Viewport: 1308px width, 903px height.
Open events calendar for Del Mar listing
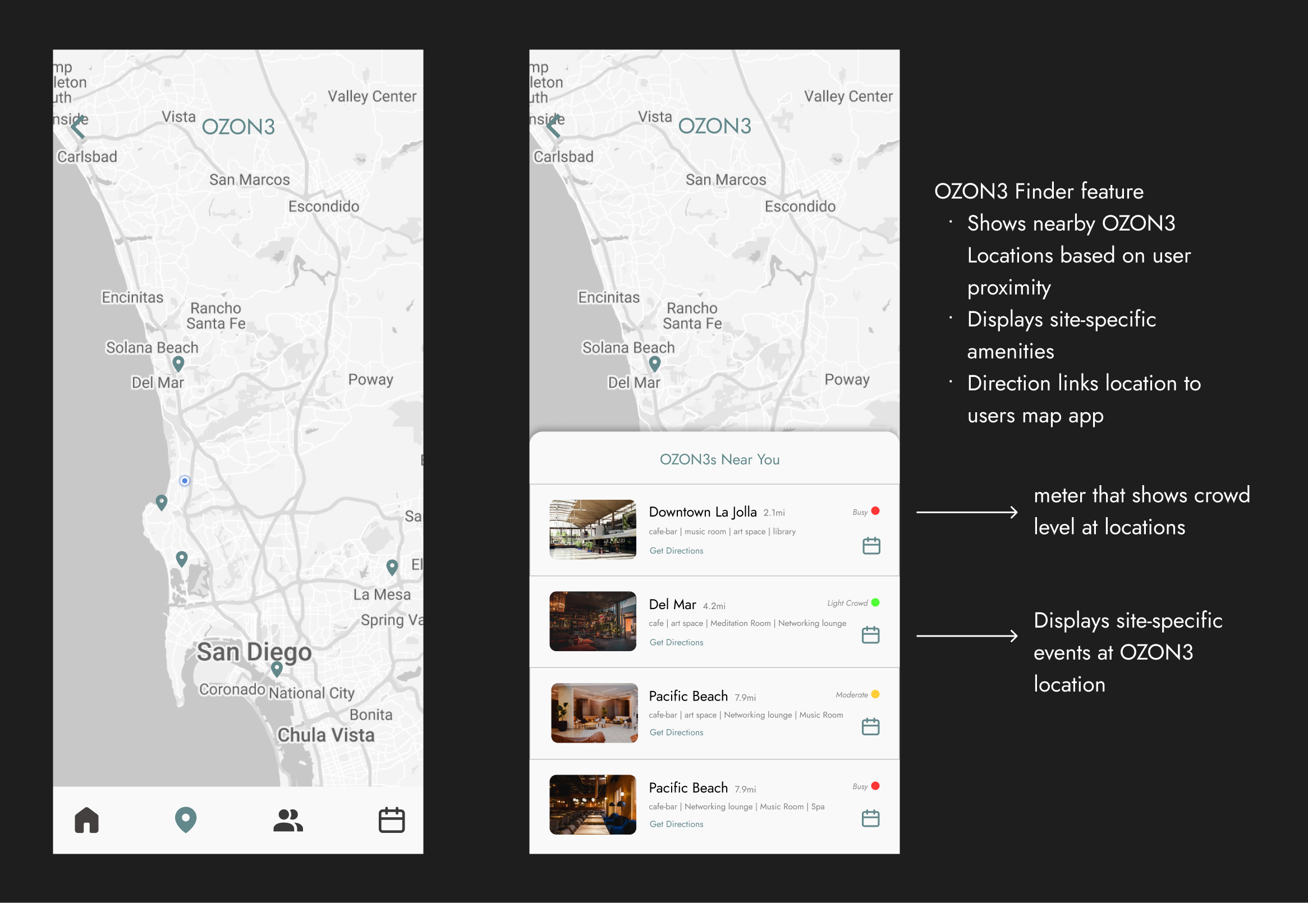tap(870, 635)
